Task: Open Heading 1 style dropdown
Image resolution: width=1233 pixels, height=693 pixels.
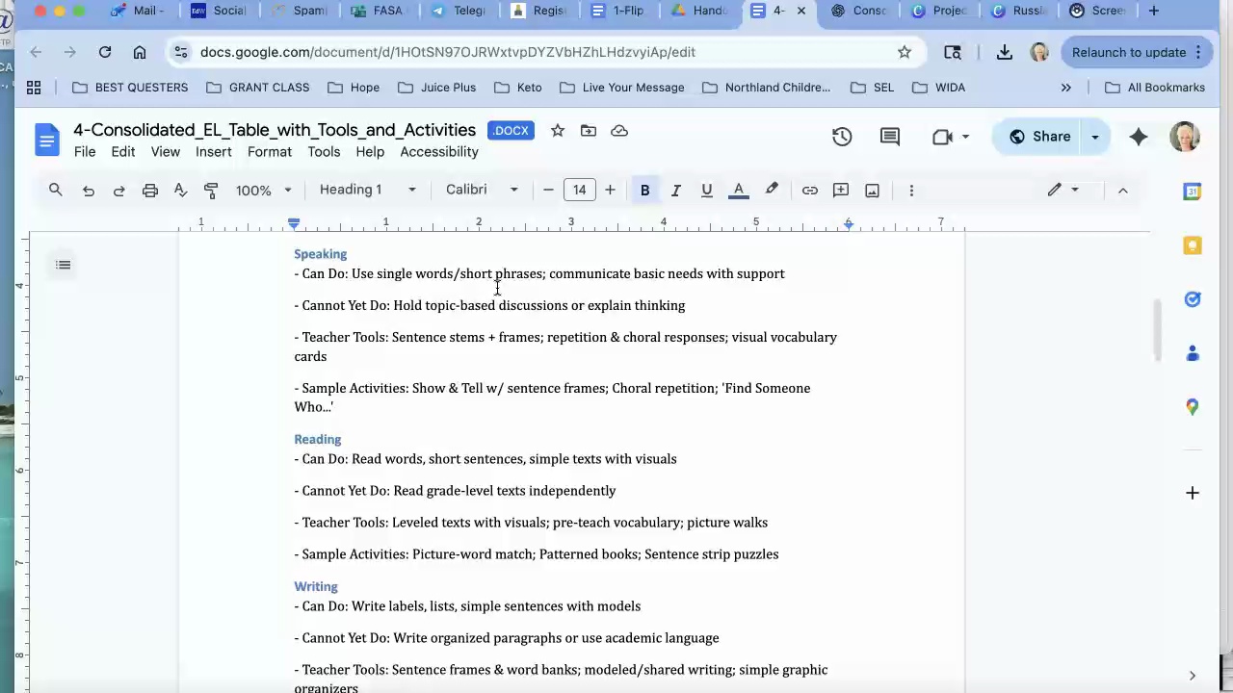Action: (x=368, y=190)
